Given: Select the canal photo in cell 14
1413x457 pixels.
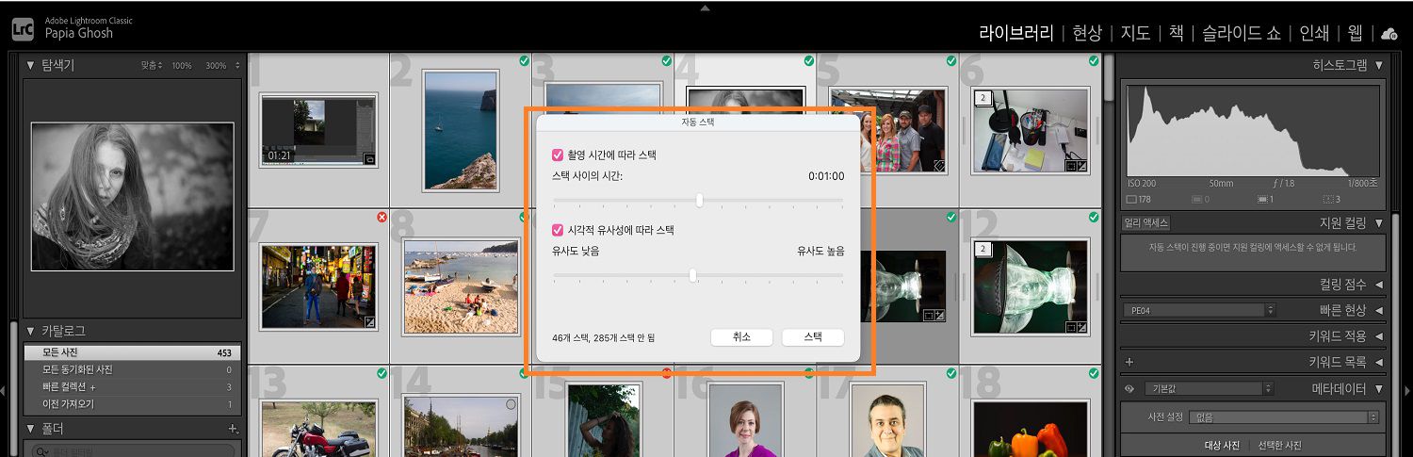Looking at the screenshot, I should coord(461,426).
